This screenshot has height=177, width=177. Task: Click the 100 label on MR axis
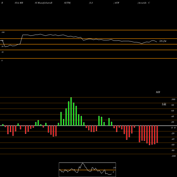173,99
